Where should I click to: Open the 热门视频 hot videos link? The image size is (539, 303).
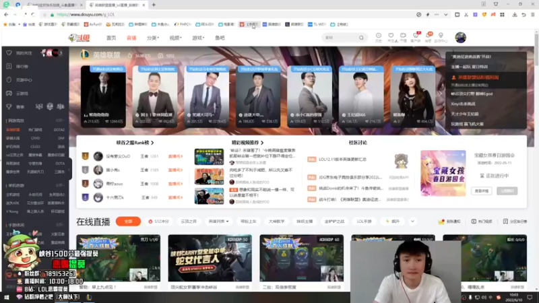[x=482, y=222]
